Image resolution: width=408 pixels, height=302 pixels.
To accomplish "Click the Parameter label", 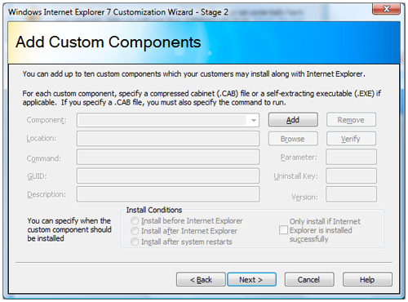I will click(299, 158).
